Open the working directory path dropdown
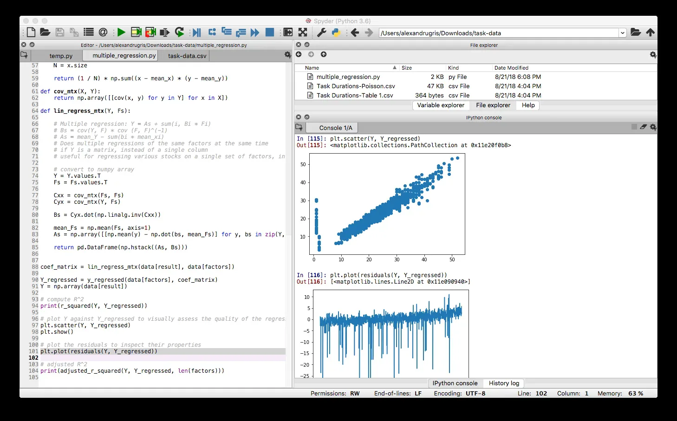This screenshot has height=421, width=677. coord(622,33)
